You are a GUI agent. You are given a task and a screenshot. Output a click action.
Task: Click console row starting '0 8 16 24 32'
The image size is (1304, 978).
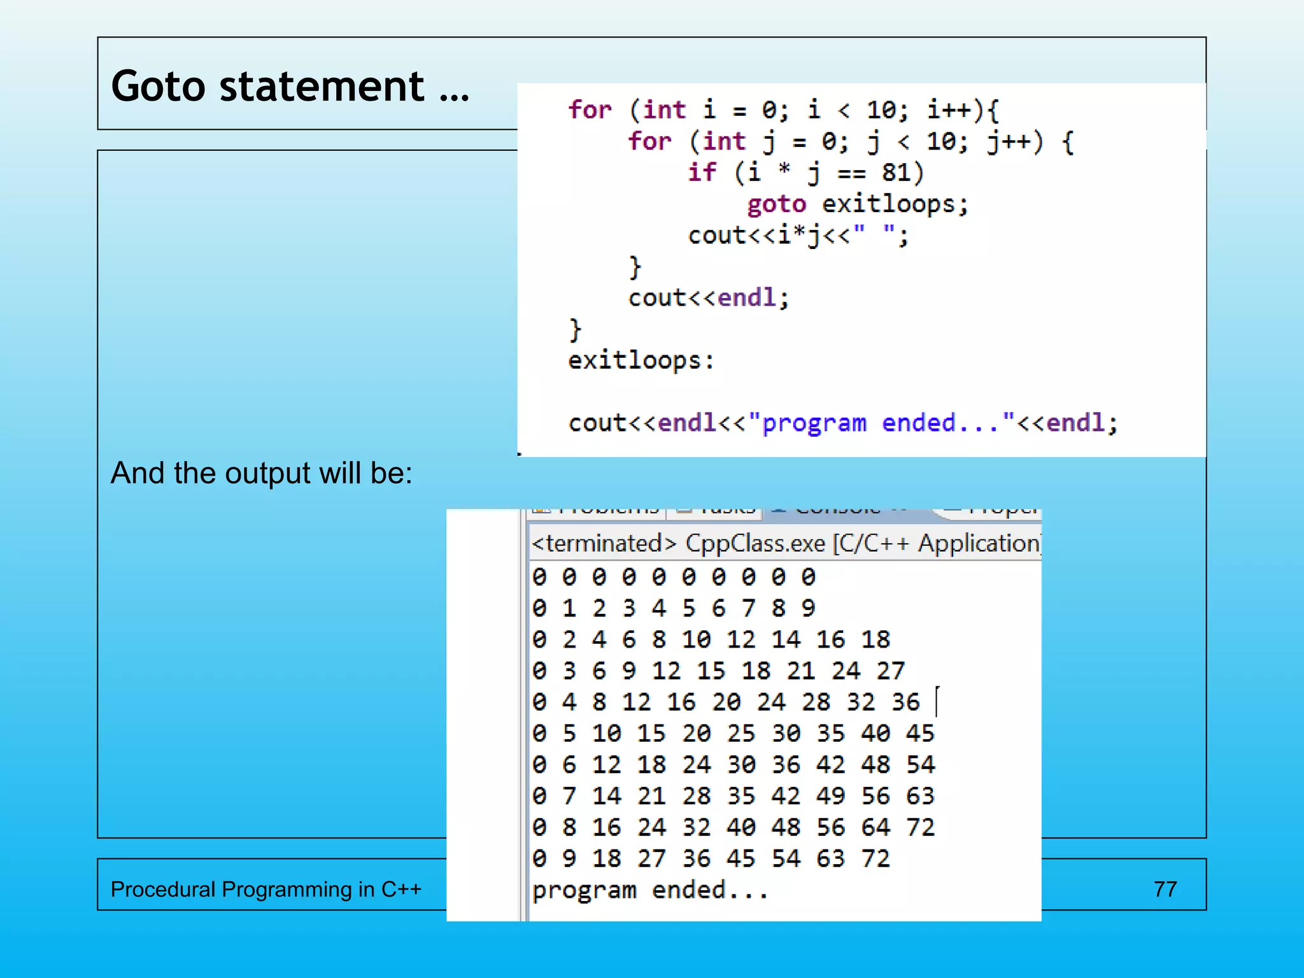click(x=733, y=827)
